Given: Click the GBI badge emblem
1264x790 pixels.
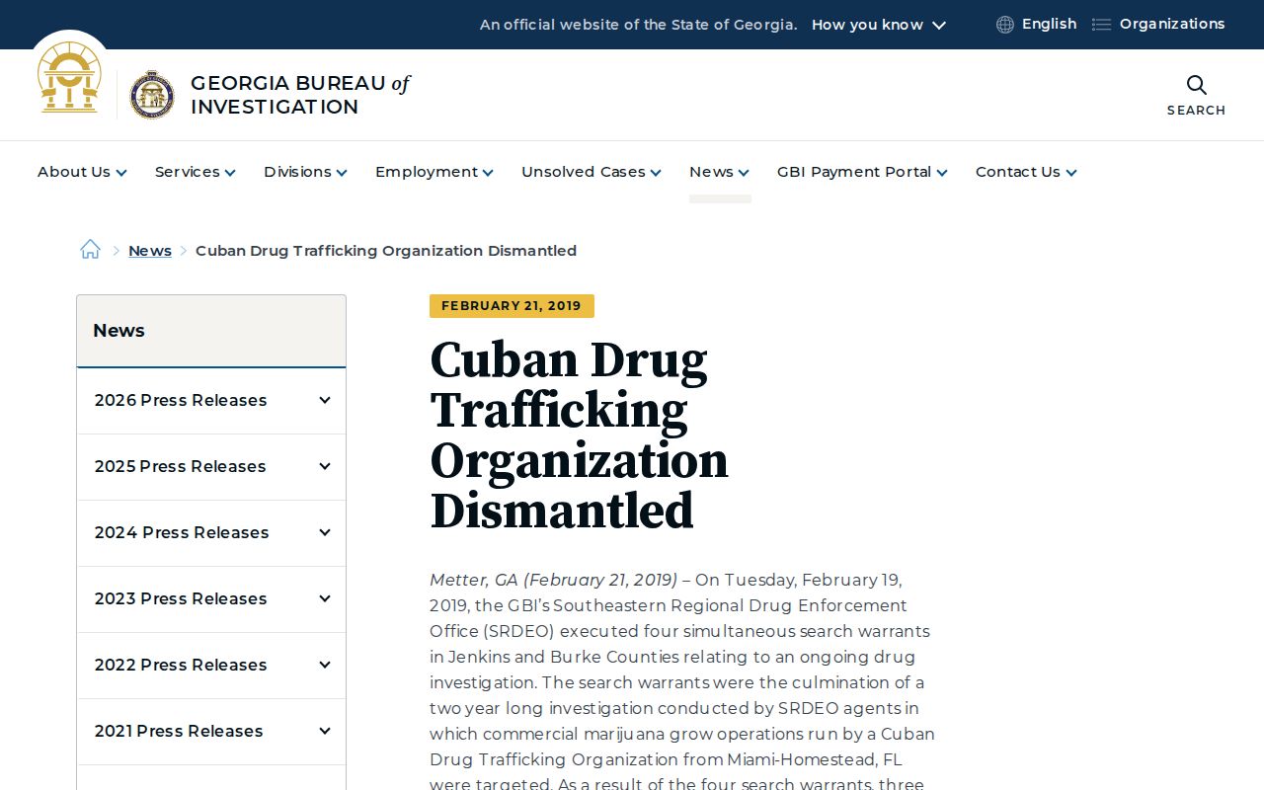Looking at the screenshot, I should coord(152,95).
